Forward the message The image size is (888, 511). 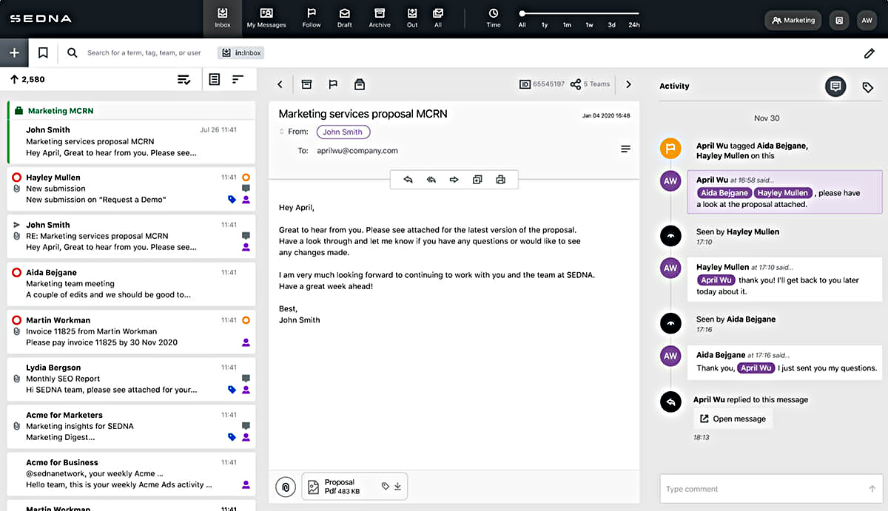[x=454, y=180]
